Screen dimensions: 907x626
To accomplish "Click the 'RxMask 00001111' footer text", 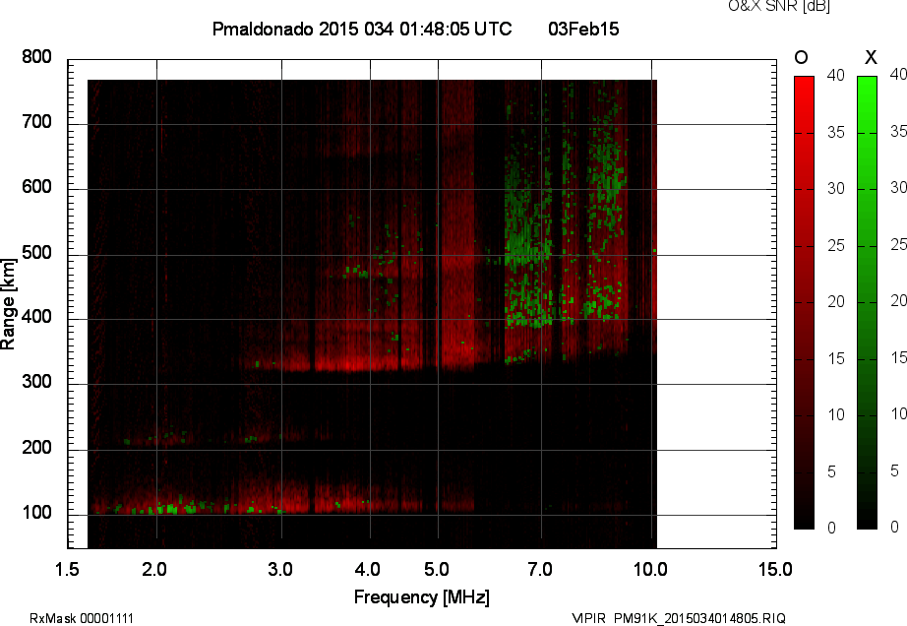I will click(x=82, y=618).
